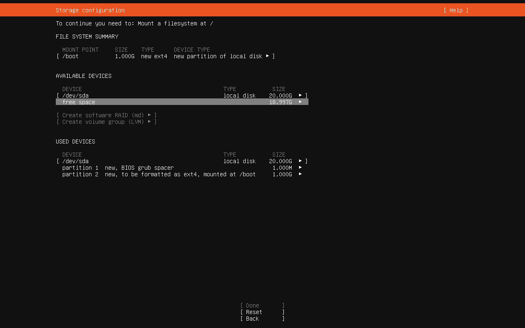Click arrow icon after volume group label
Image resolution: width=525 pixels, height=328 pixels.
(x=149, y=121)
